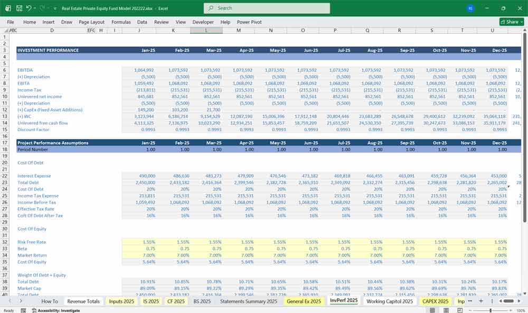Select the Save icon in Quick Access Toolbar
The height and width of the screenshot is (313, 528).
point(18,8)
